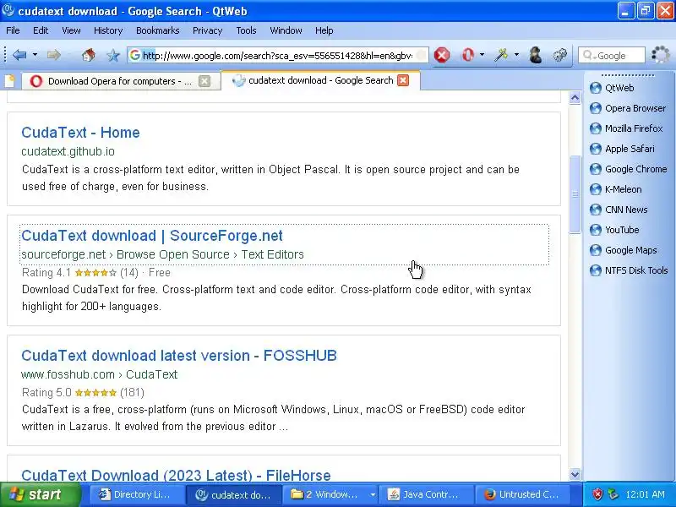
Task: Open CNN News bookmark in sidebar
Action: [619, 210]
